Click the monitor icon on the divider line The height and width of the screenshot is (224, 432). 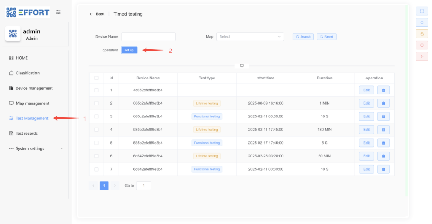(242, 66)
